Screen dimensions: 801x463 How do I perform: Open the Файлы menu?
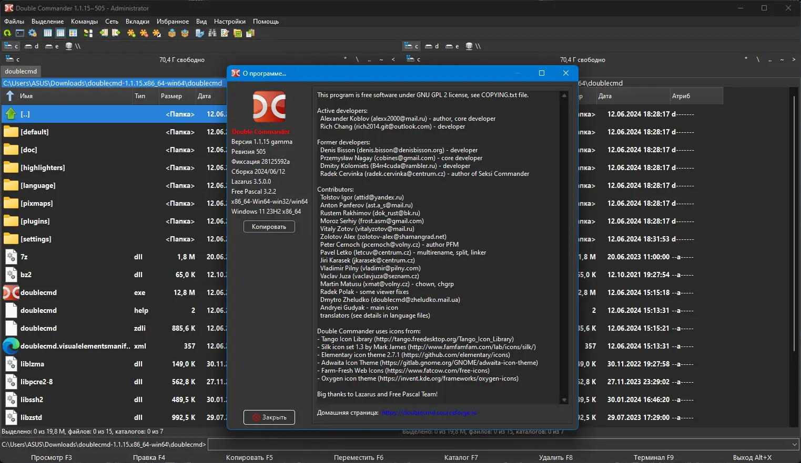(x=14, y=22)
